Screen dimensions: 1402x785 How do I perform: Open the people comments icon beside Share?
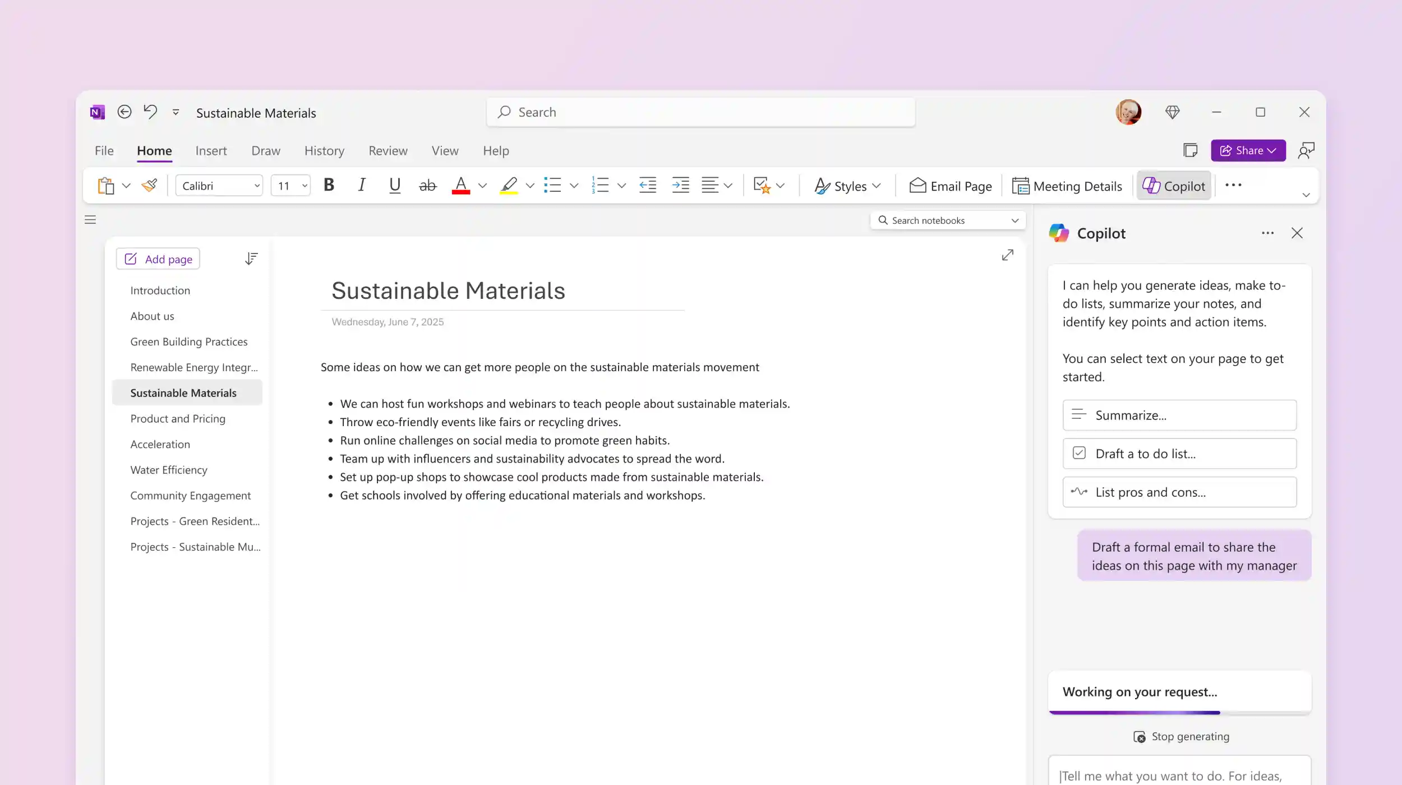pos(1306,150)
